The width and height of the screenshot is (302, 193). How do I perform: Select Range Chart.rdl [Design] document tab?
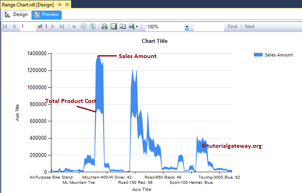pos(28,5)
